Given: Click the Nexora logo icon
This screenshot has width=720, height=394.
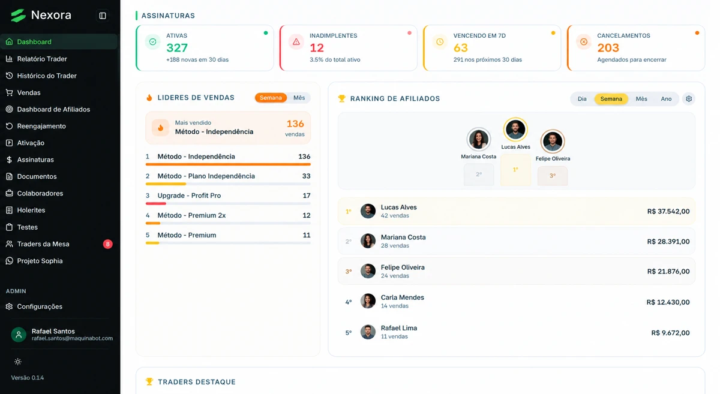Looking at the screenshot, I should [x=18, y=15].
